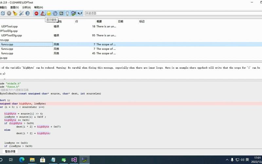This screenshot has width=262, height=164.
Task: Switch input language 英 indicator
Action: (x=248, y=160)
